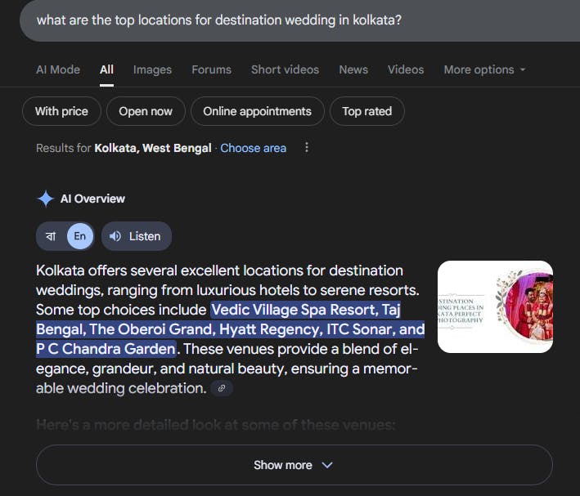Click the search query input field
The image size is (580, 496).
286,20
